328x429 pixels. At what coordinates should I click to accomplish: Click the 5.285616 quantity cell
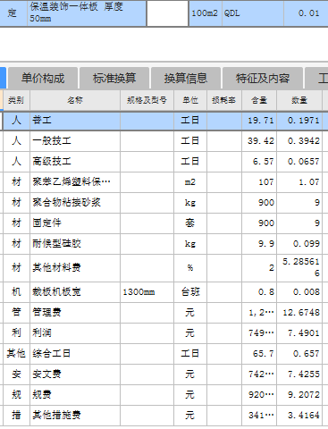click(299, 267)
